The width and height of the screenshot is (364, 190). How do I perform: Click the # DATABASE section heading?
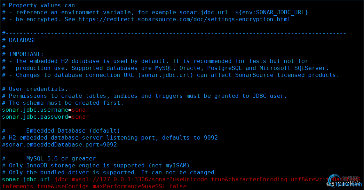click(19, 40)
